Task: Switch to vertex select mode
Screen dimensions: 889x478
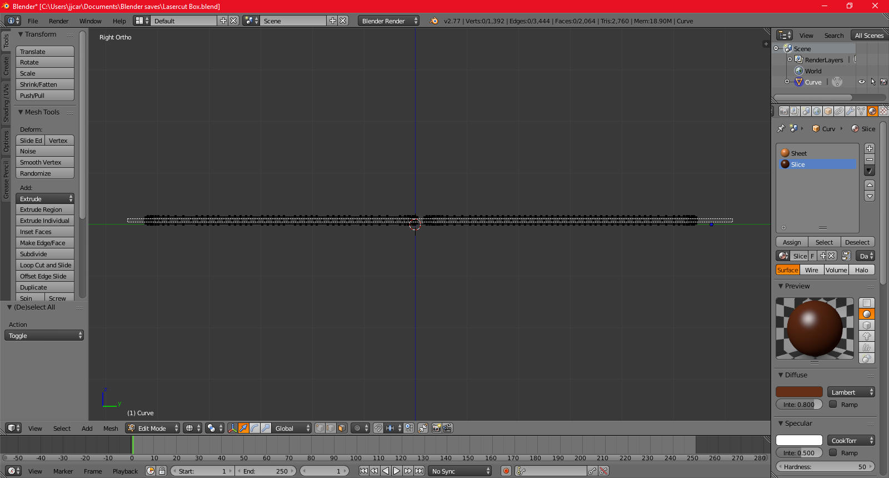Action: click(320, 428)
